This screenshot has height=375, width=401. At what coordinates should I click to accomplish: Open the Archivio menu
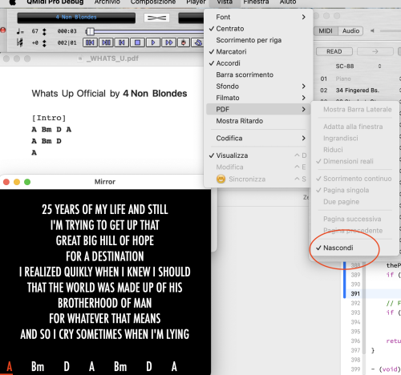pyautogui.click(x=107, y=2)
